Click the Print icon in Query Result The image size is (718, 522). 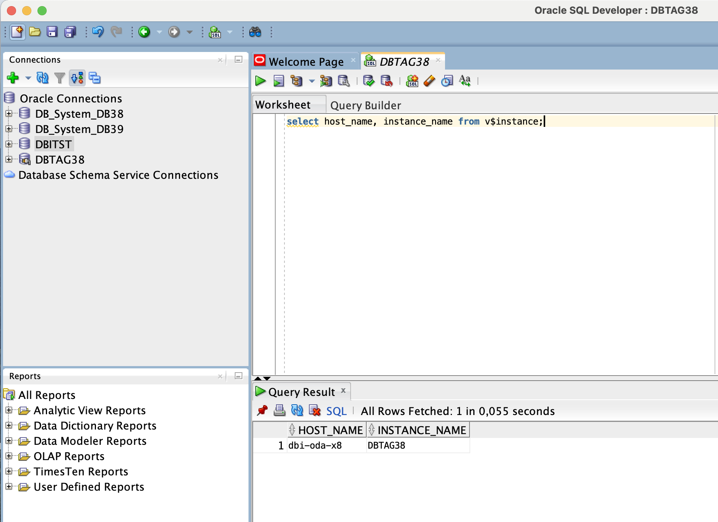[279, 411]
